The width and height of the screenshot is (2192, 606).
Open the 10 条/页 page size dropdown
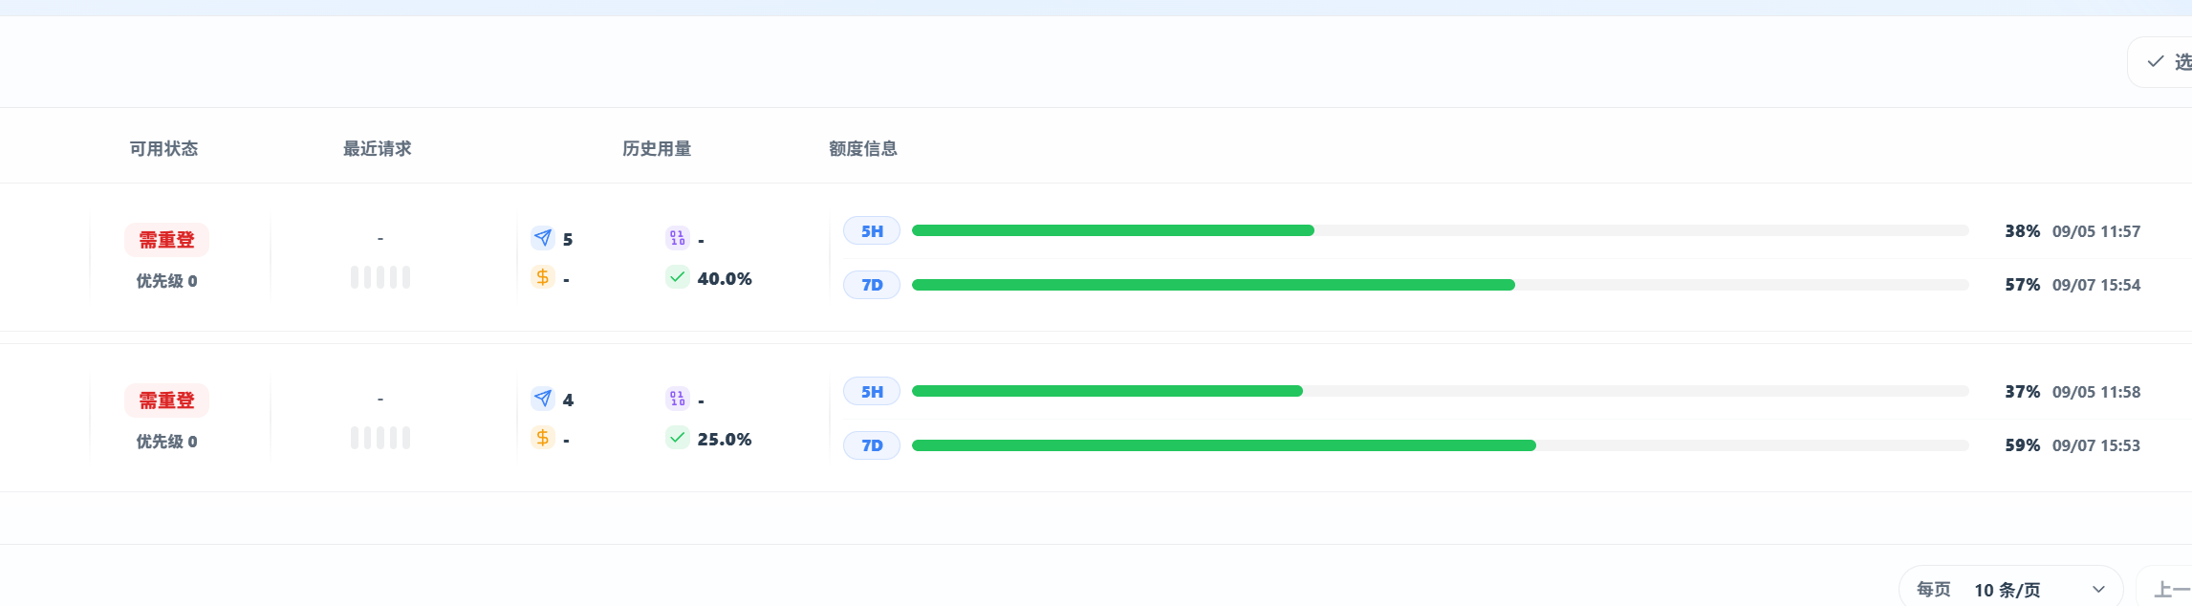point(2010,589)
